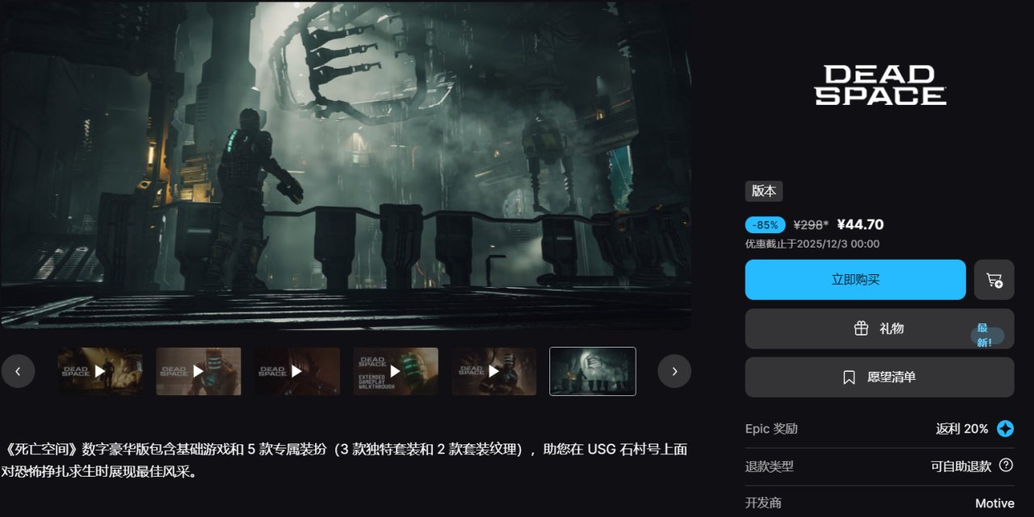This screenshot has height=517, width=1034.
Task: Open refund type help question icon
Action: (x=1006, y=465)
